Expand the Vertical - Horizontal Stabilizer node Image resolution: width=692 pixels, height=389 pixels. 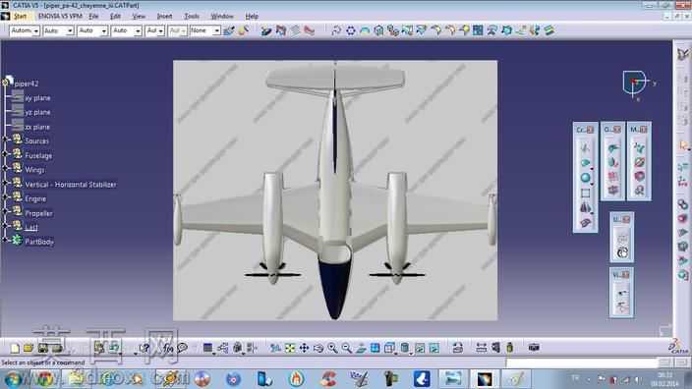(5, 184)
